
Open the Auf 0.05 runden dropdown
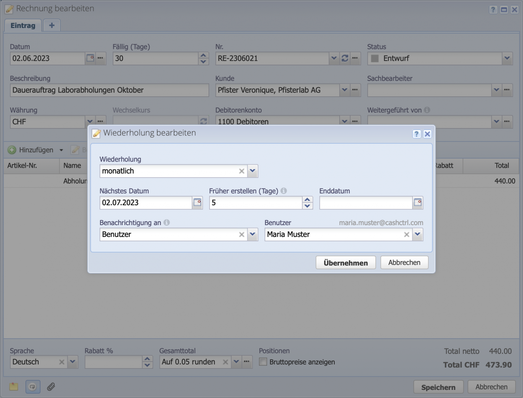pos(236,362)
